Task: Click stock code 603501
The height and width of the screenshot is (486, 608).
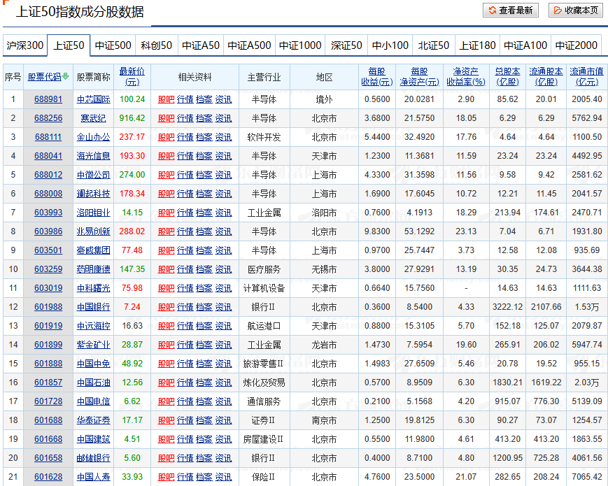Action: (x=48, y=250)
